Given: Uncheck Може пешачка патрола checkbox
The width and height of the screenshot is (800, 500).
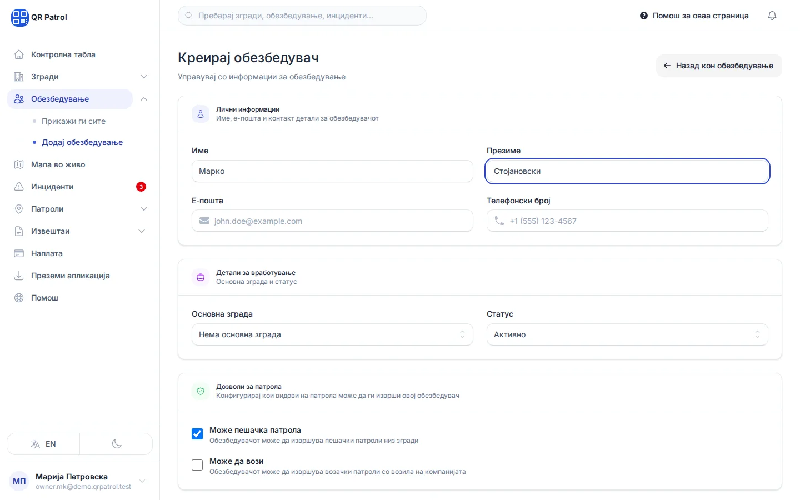Looking at the screenshot, I should (197, 434).
